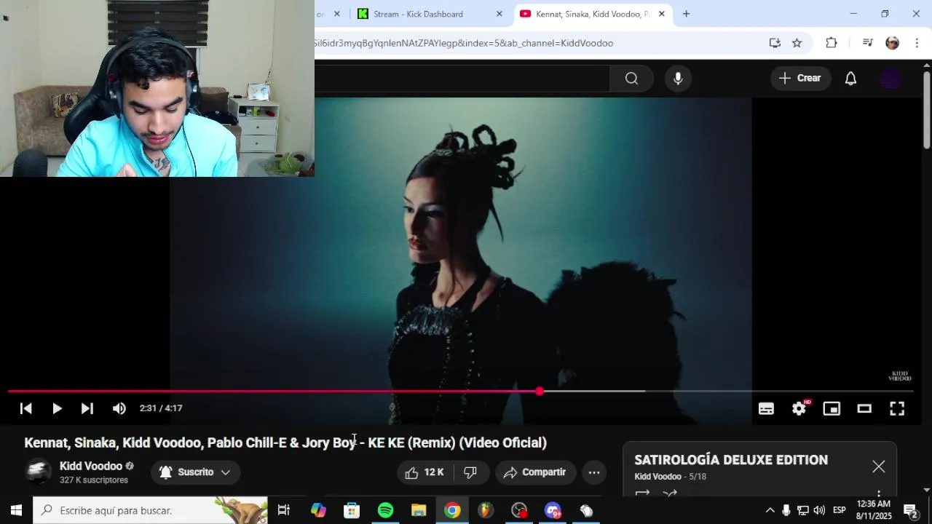932x524 pixels.
Task: Switch to theater mode
Action: pyautogui.click(x=864, y=409)
